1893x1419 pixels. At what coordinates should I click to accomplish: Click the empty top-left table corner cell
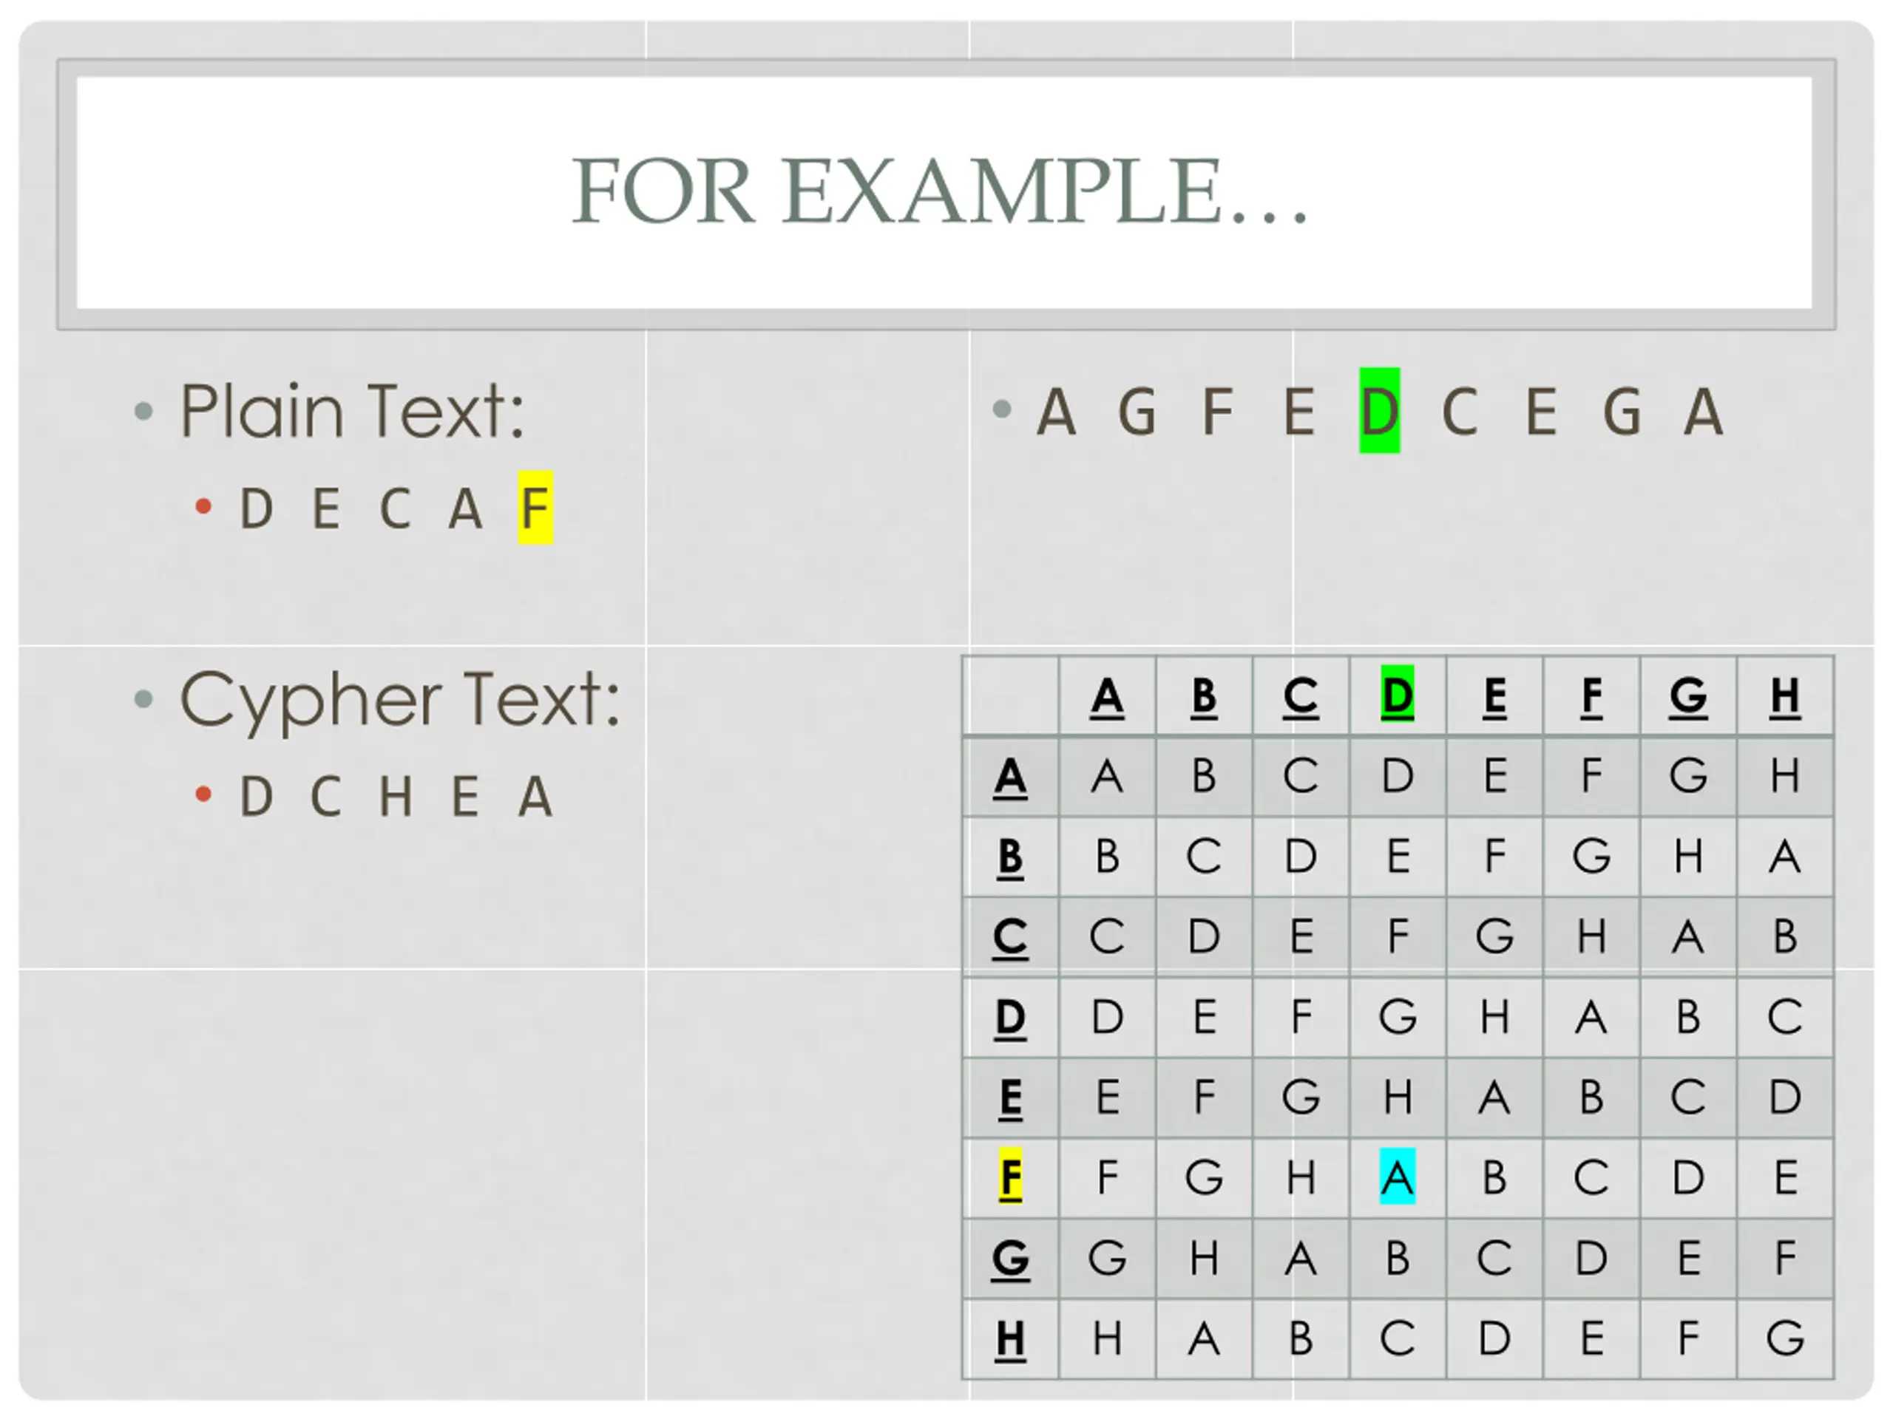click(1010, 695)
